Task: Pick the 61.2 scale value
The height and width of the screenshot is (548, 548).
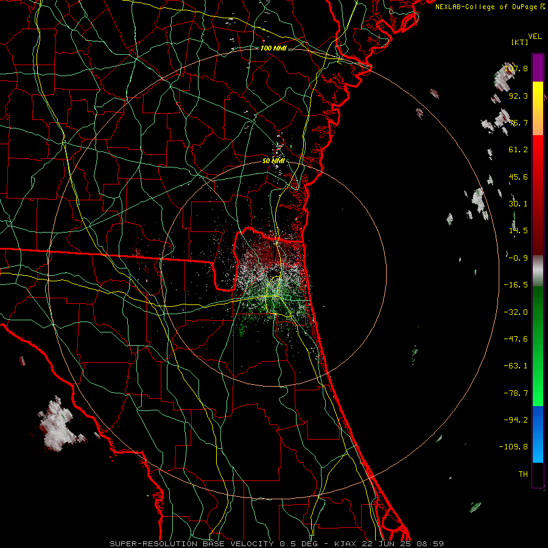Action: pyautogui.click(x=518, y=150)
